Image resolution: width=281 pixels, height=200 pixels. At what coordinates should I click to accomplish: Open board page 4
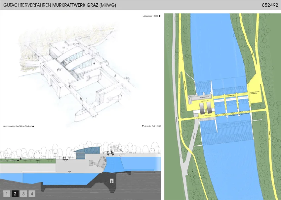click(32, 194)
